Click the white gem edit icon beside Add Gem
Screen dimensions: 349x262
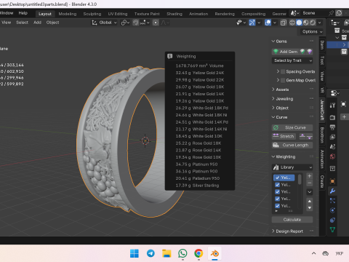point(302,52)
